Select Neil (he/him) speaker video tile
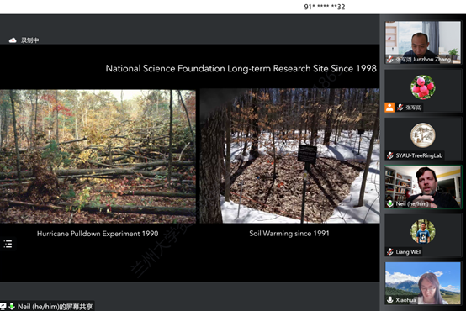This screenshot has width=466, height=311. pos(423,187)
